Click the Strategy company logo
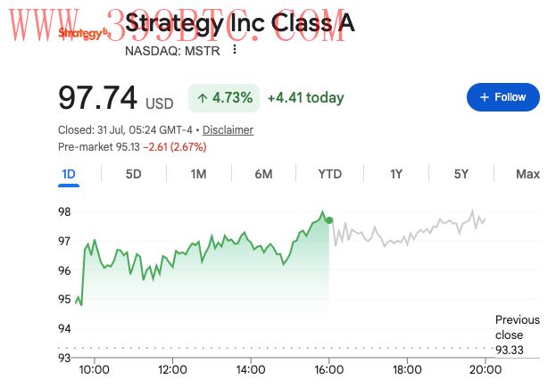556x388 pixels. [83, 33]
